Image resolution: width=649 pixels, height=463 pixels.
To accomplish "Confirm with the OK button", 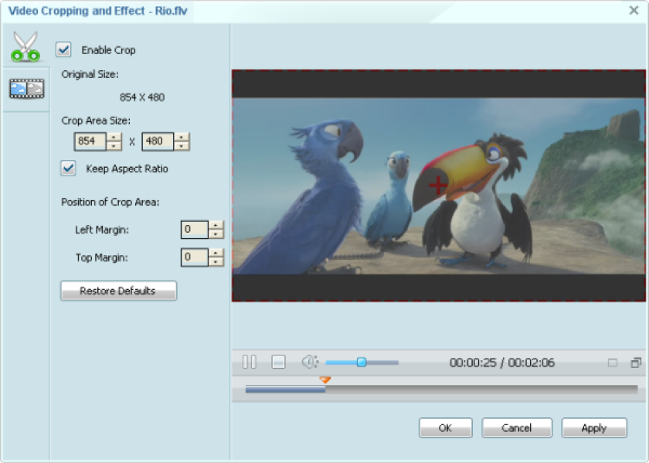I will [x=445, y=427].
